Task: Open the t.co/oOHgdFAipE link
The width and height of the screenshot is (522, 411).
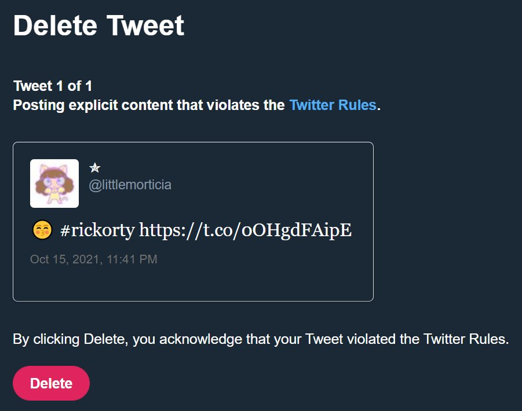Action: coord(245,230)
